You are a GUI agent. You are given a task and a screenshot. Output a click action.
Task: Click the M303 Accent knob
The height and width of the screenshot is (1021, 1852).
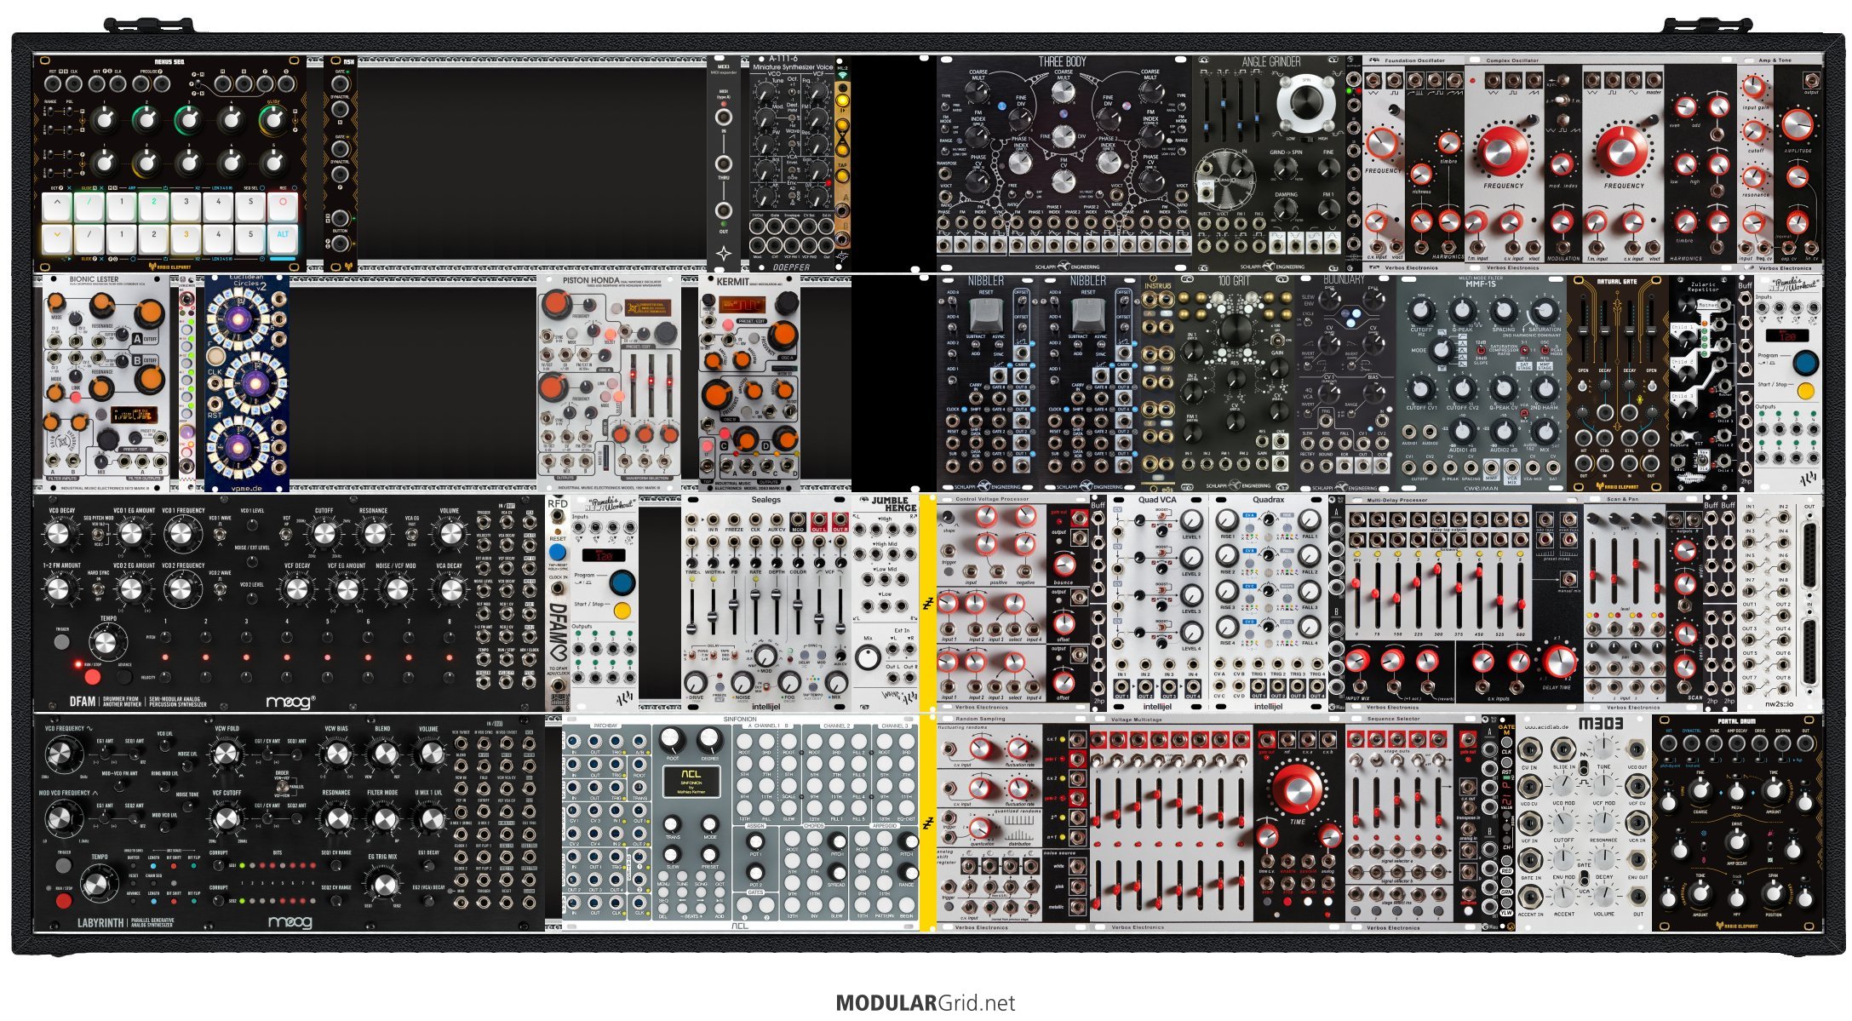pos(1563,895)
